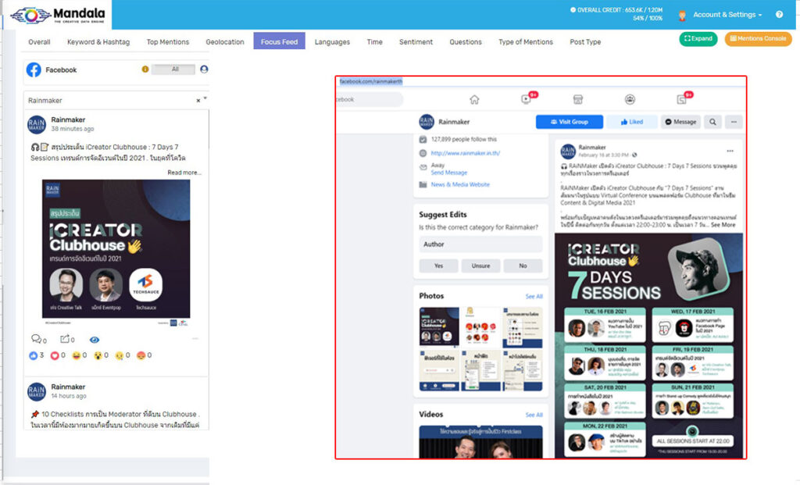Image resolution: width=800 pixels, height=485 pixels.
Task: Open Account & Settings dropdown
Action: pyautogui.click(x=727, y=15)
